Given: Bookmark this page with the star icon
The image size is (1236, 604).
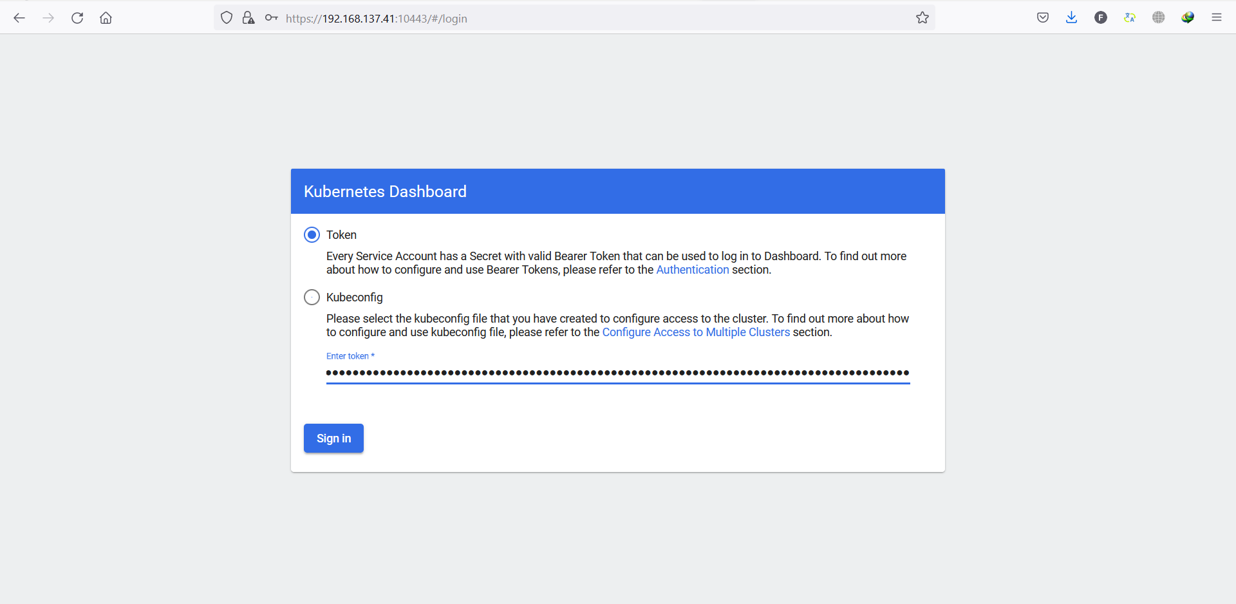Looking at the screenshot, I should [x=922, y=18].
